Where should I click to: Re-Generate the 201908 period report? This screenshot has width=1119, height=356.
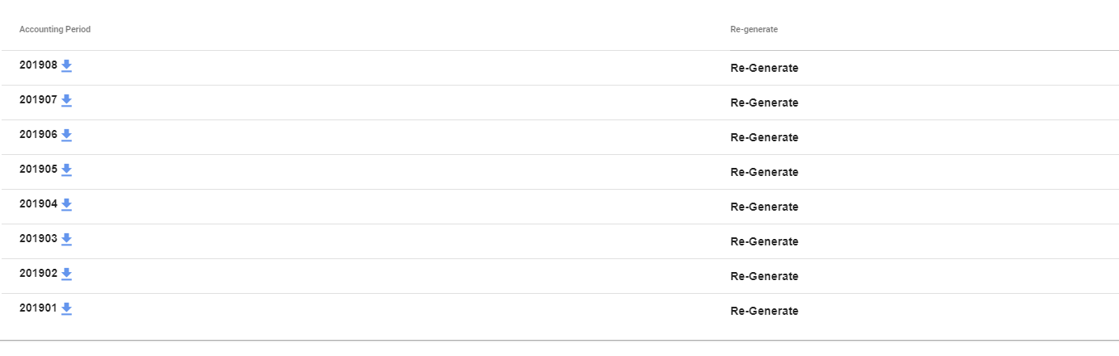coord(764,68)
